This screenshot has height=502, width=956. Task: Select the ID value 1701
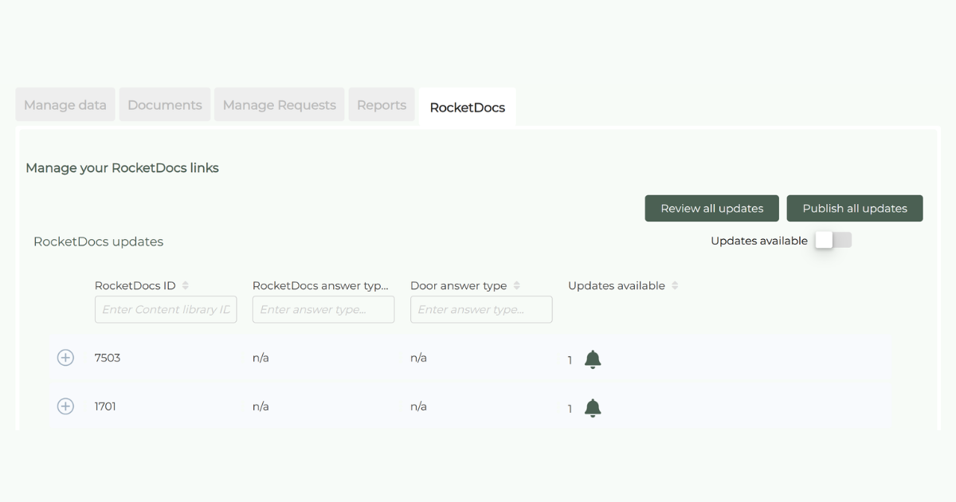[x=105, y=406]
